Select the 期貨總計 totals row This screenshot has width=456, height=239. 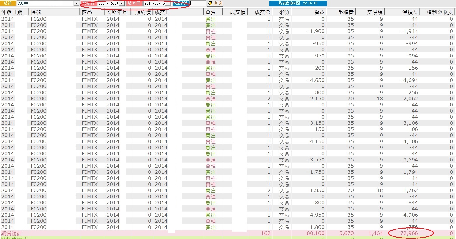228,233
